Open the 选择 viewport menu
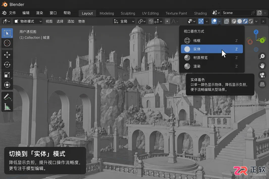The width and height of the screenshot is (269, 179). click(60, 21)
